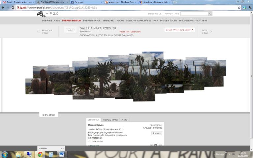Click the dimensions text 137 cm x 558 cm

coord(95,142)
